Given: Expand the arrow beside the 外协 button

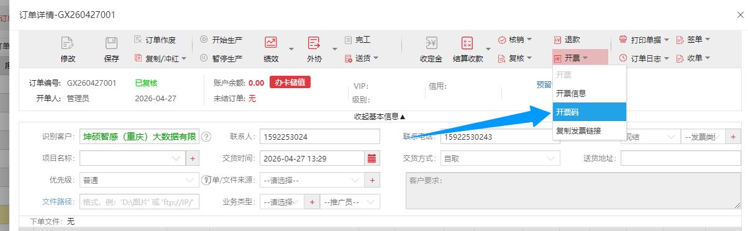Looking at the screenshot, I should click(334, 48).
